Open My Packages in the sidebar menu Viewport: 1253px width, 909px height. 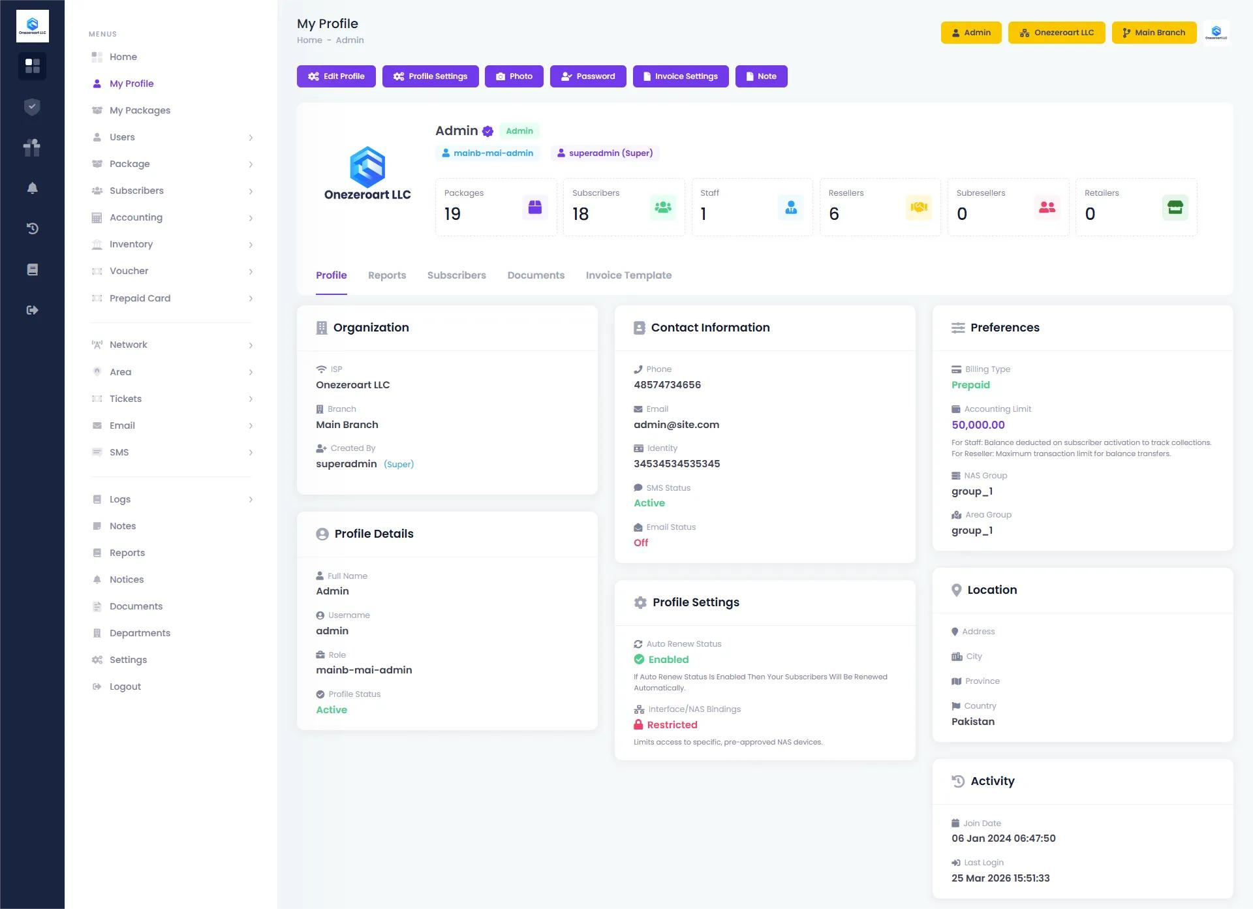pos(140,110)
